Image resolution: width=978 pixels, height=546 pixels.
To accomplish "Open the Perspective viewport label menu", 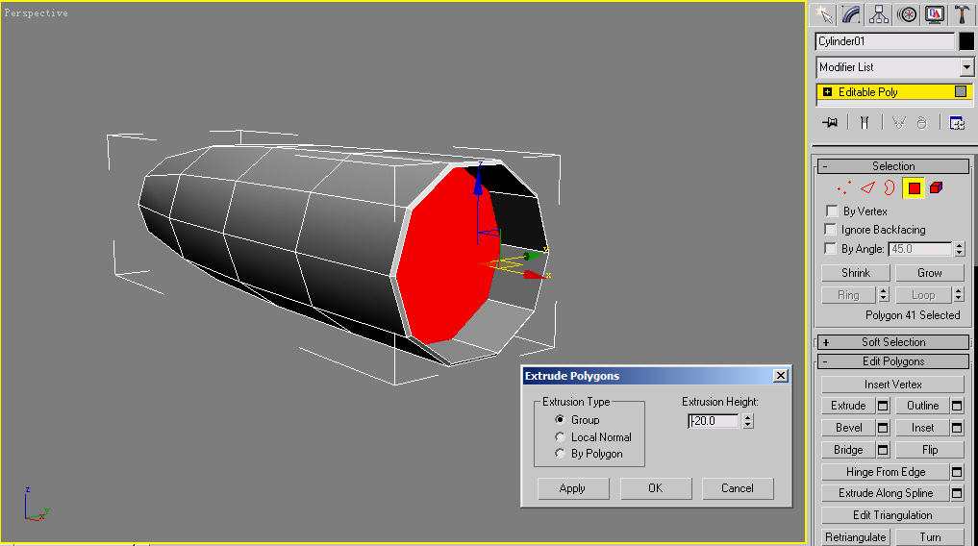I will point(37,13).
